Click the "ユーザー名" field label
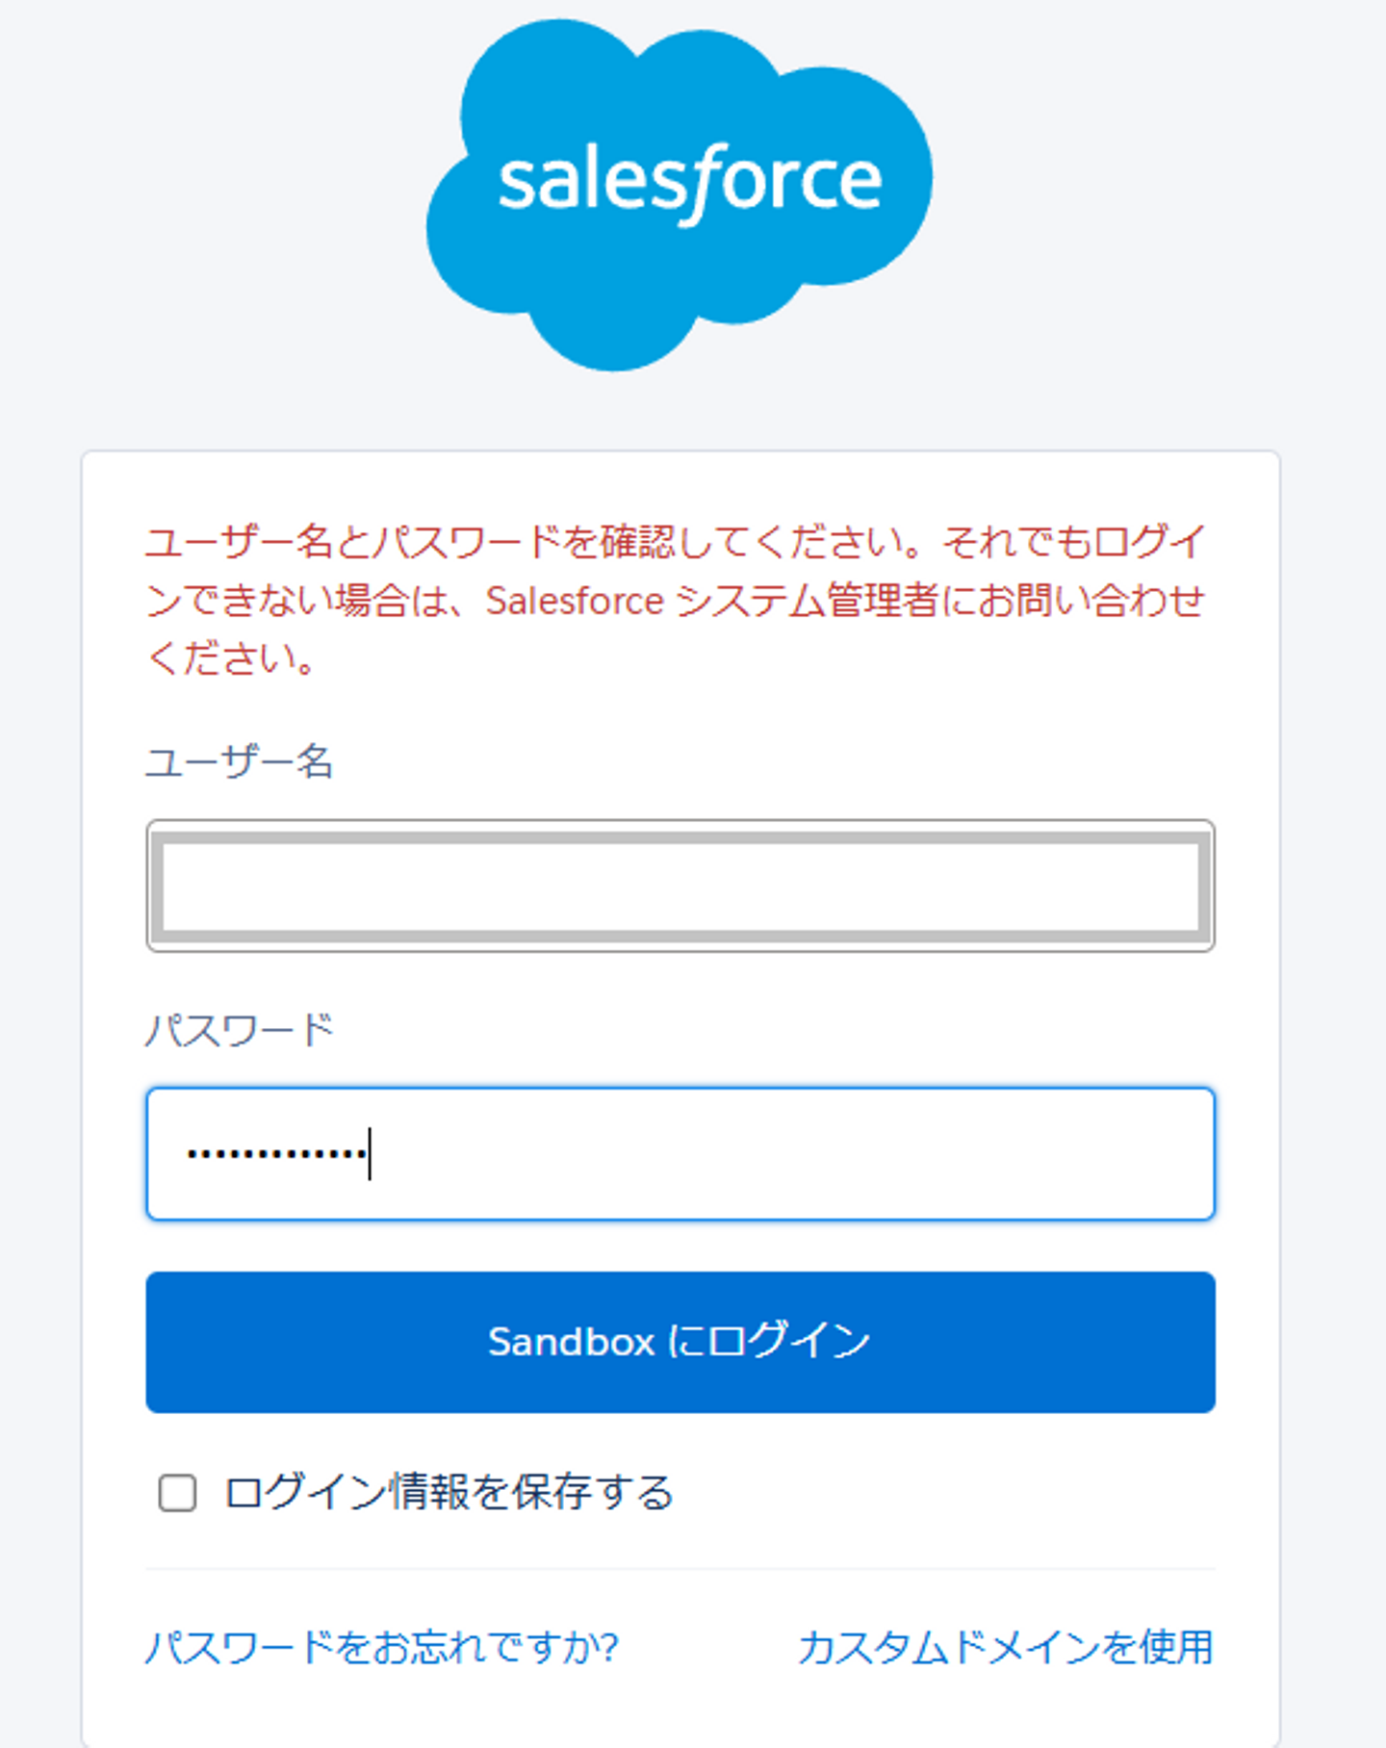The height and width of the screenshot is (1748, 1386). [239, 762]
